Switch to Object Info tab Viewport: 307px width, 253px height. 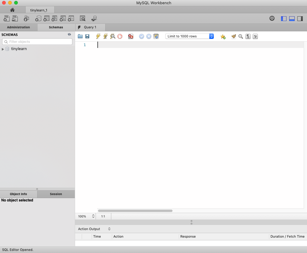[19, 194]
